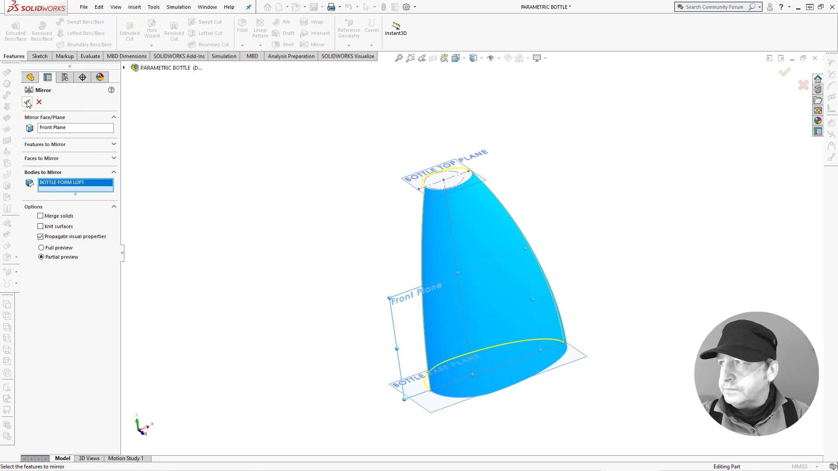Open Appearances color ball in task pane

[818, 121]
